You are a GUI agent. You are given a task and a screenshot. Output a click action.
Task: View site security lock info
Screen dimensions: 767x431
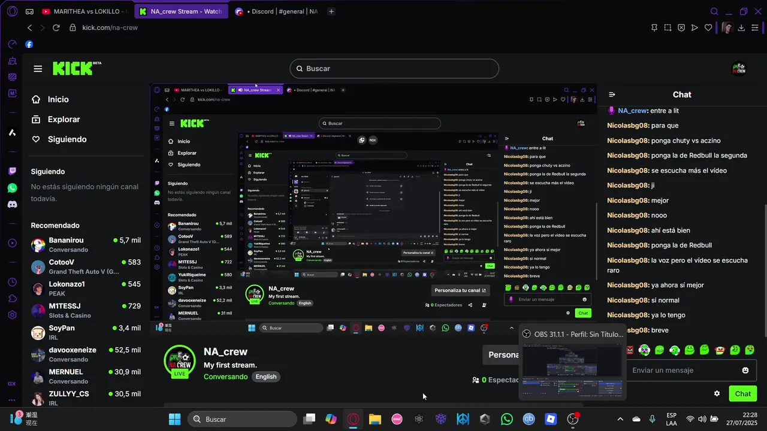[73, 28]
